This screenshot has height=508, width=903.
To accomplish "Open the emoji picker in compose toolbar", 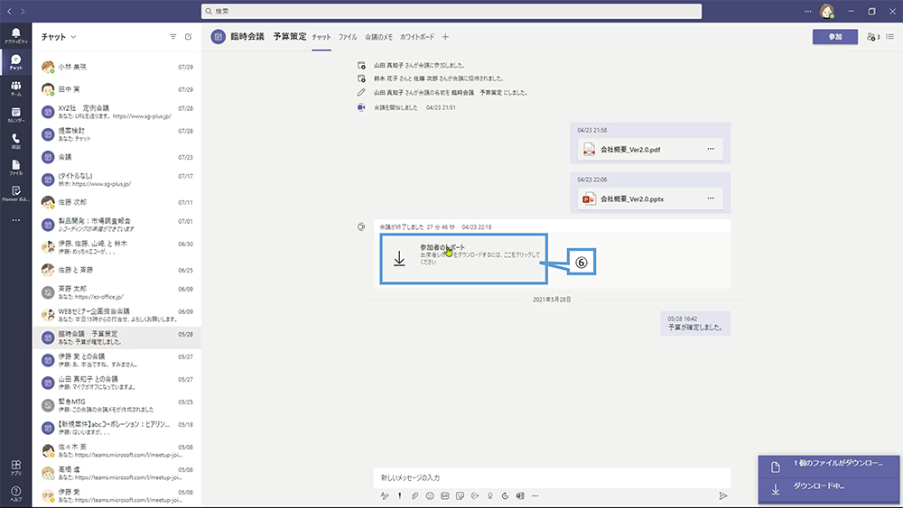I will tap(430, 495).
